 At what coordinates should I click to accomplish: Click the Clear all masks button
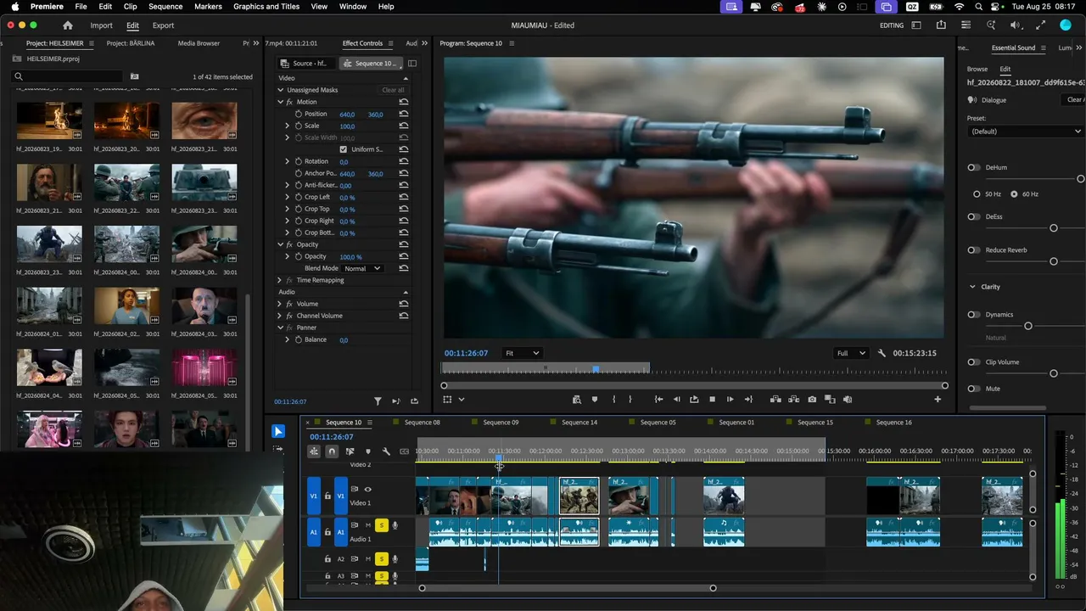click(x=393, y=90)
